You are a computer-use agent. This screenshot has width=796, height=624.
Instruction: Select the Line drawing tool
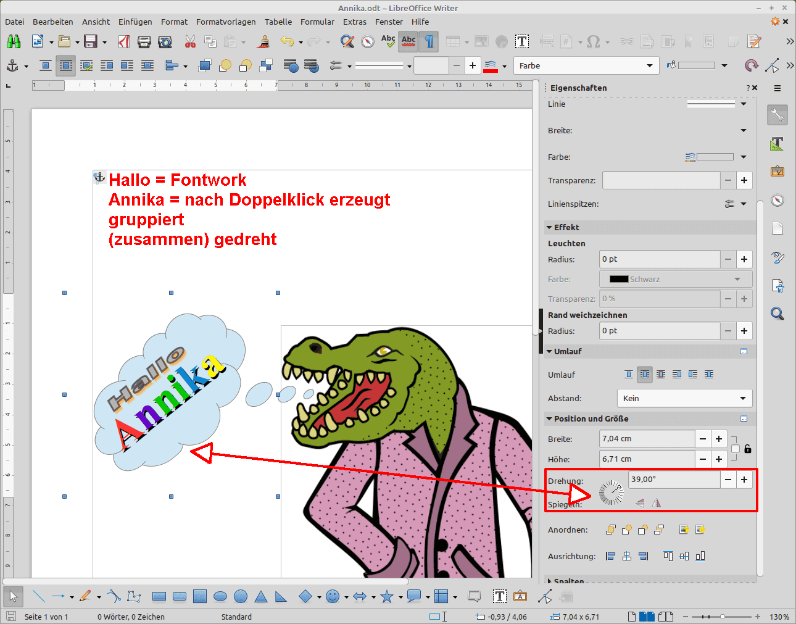[38, 596]
